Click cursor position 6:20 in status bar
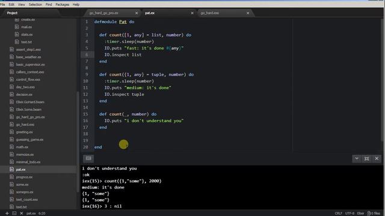The height and width of the screenshot is (216, 385). [42, 214]
